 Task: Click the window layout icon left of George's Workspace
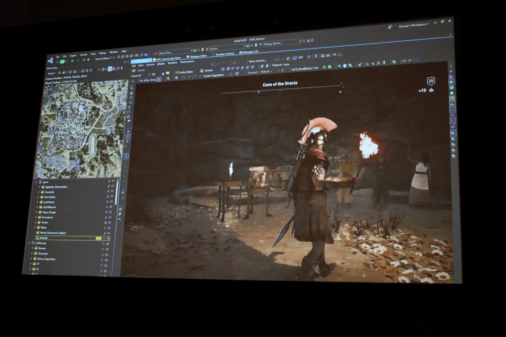point(390,26)
